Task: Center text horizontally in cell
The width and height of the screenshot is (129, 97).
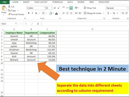Action: [x=67, y=13]
